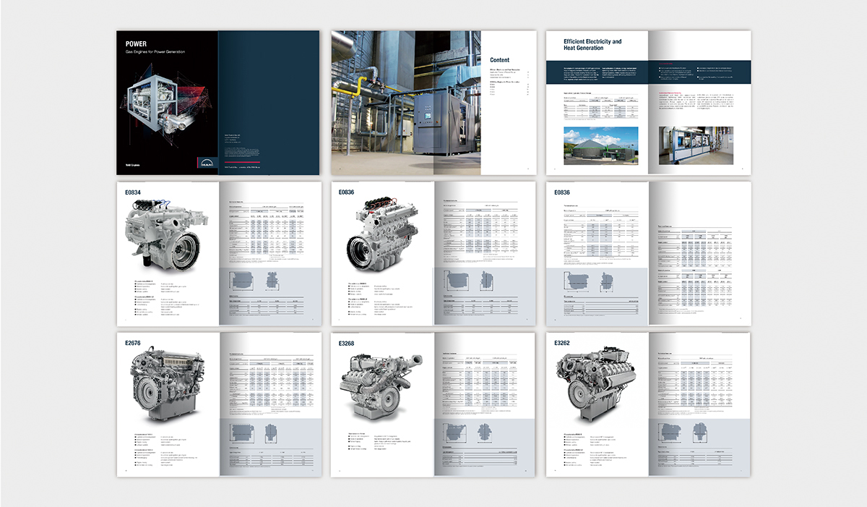Image resolution: width=867 pixels, height=507 pixels.
Task: Click the E3268 heading
Action: [x=348, y=344]
